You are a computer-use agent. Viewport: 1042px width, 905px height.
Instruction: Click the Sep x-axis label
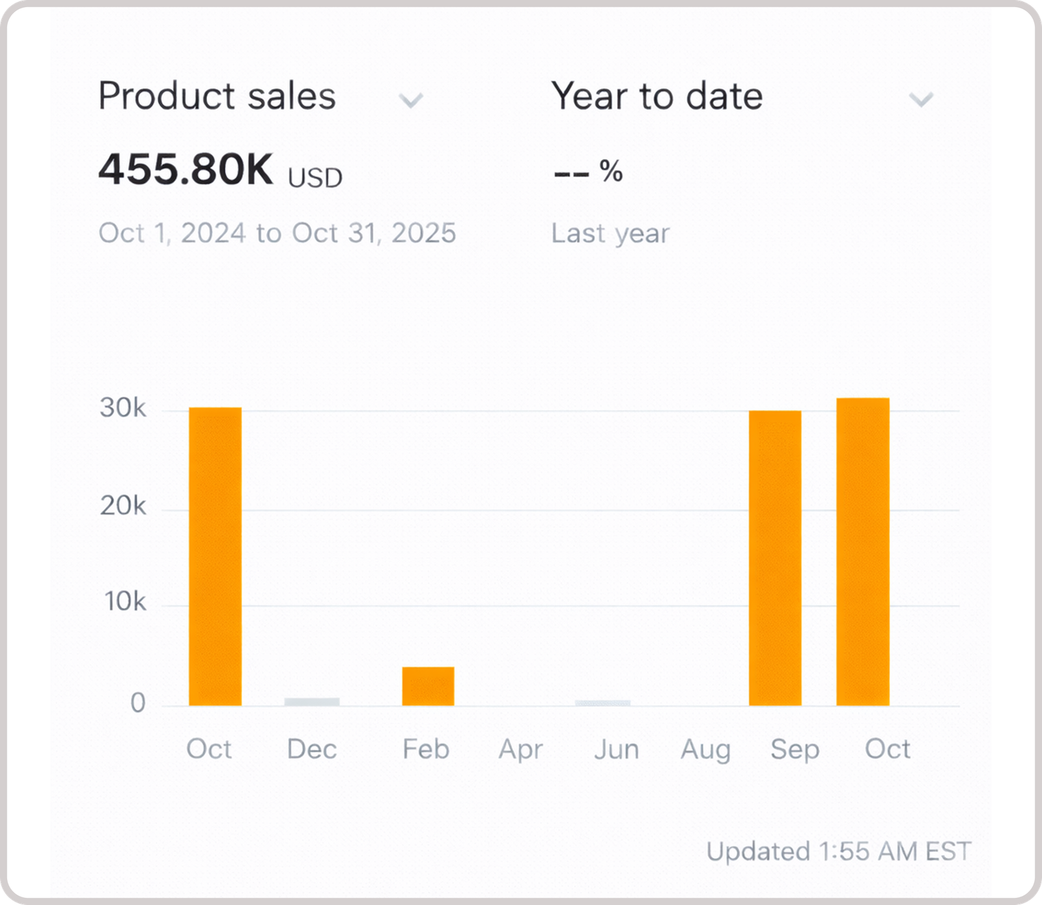click(795, 749)
